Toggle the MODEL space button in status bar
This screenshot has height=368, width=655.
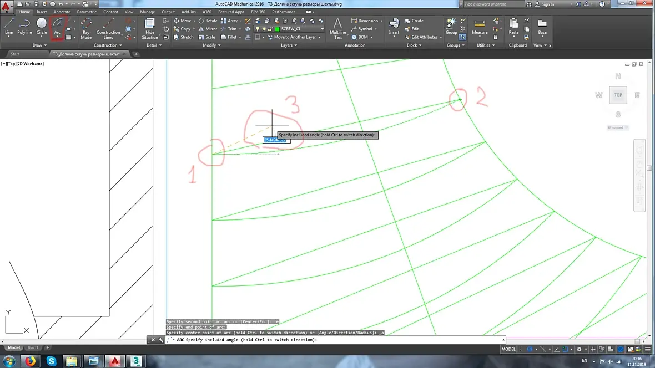pyautogui.click(x=508, y=349)
